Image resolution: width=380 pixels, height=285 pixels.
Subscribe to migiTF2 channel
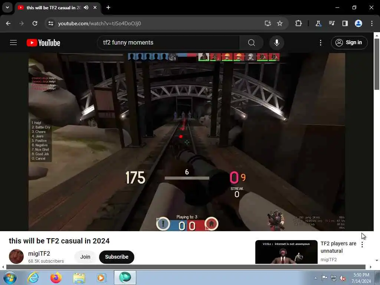(117, 257)
